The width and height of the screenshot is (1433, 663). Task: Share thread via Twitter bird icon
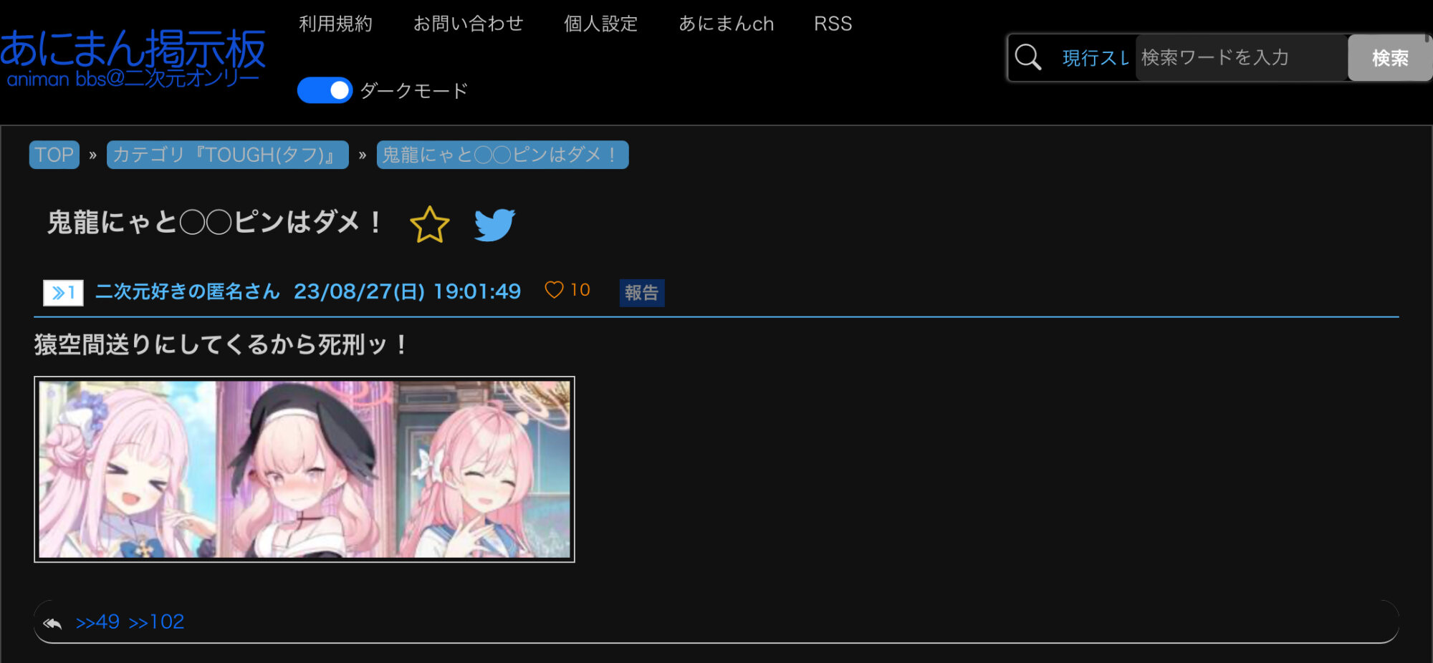click(x=494, y=225)
